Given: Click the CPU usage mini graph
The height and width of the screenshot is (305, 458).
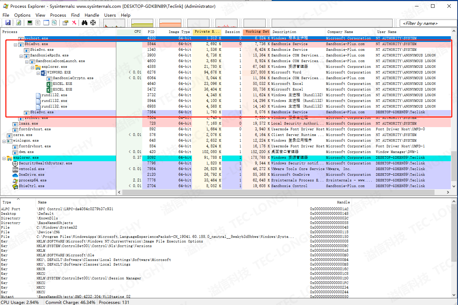Looking at the screenshot, I should (114, 23).
